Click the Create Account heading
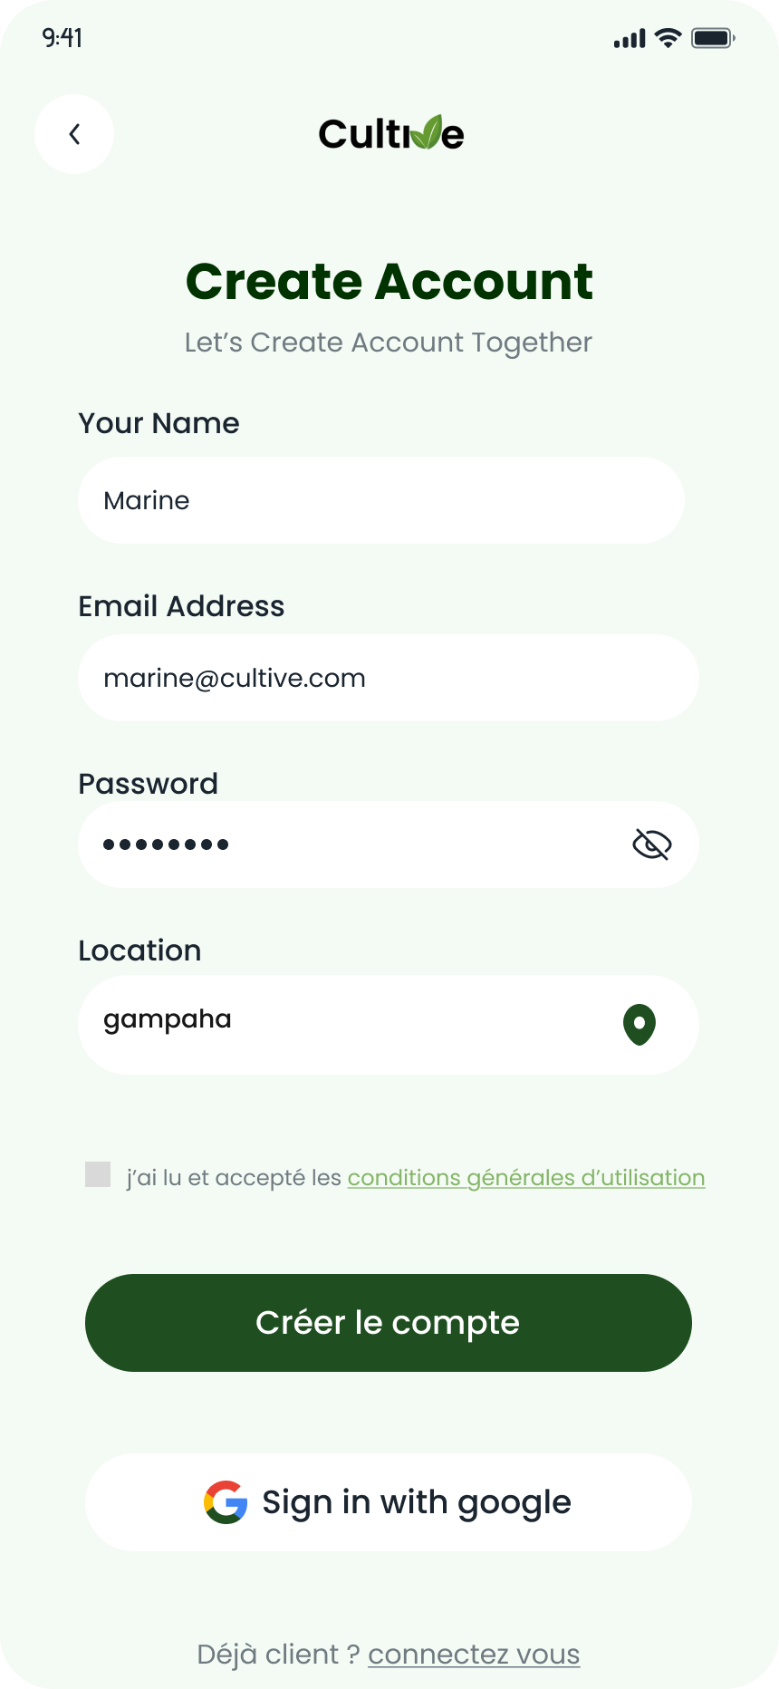Image resolution: width=779 pixels, height=1689 pixels. [389, 281]
